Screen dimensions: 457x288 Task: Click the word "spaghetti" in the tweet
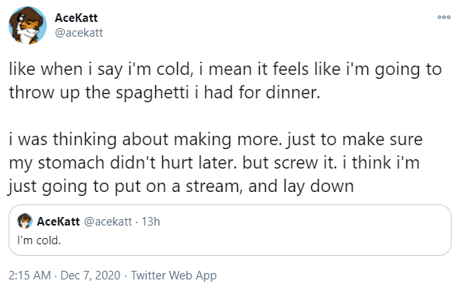pos(152,93)
